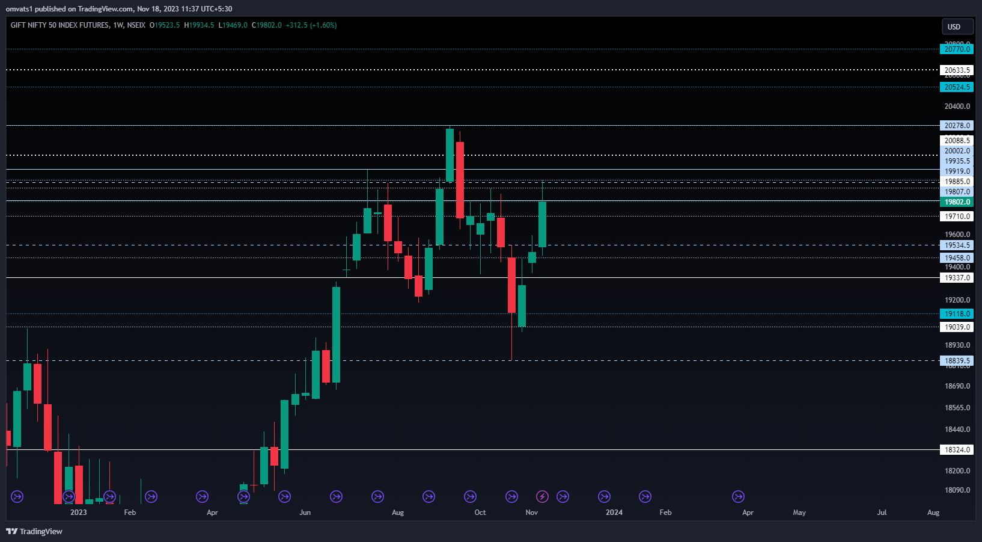The image size is (982, 542).
Task: Click the lightning bolt event marker icon
Action: click(x=542, y=496)
